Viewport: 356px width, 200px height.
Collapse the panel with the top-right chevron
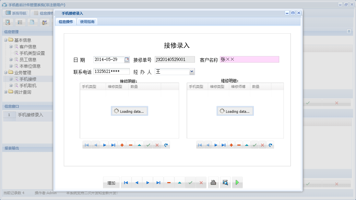[x=349, y=32]
